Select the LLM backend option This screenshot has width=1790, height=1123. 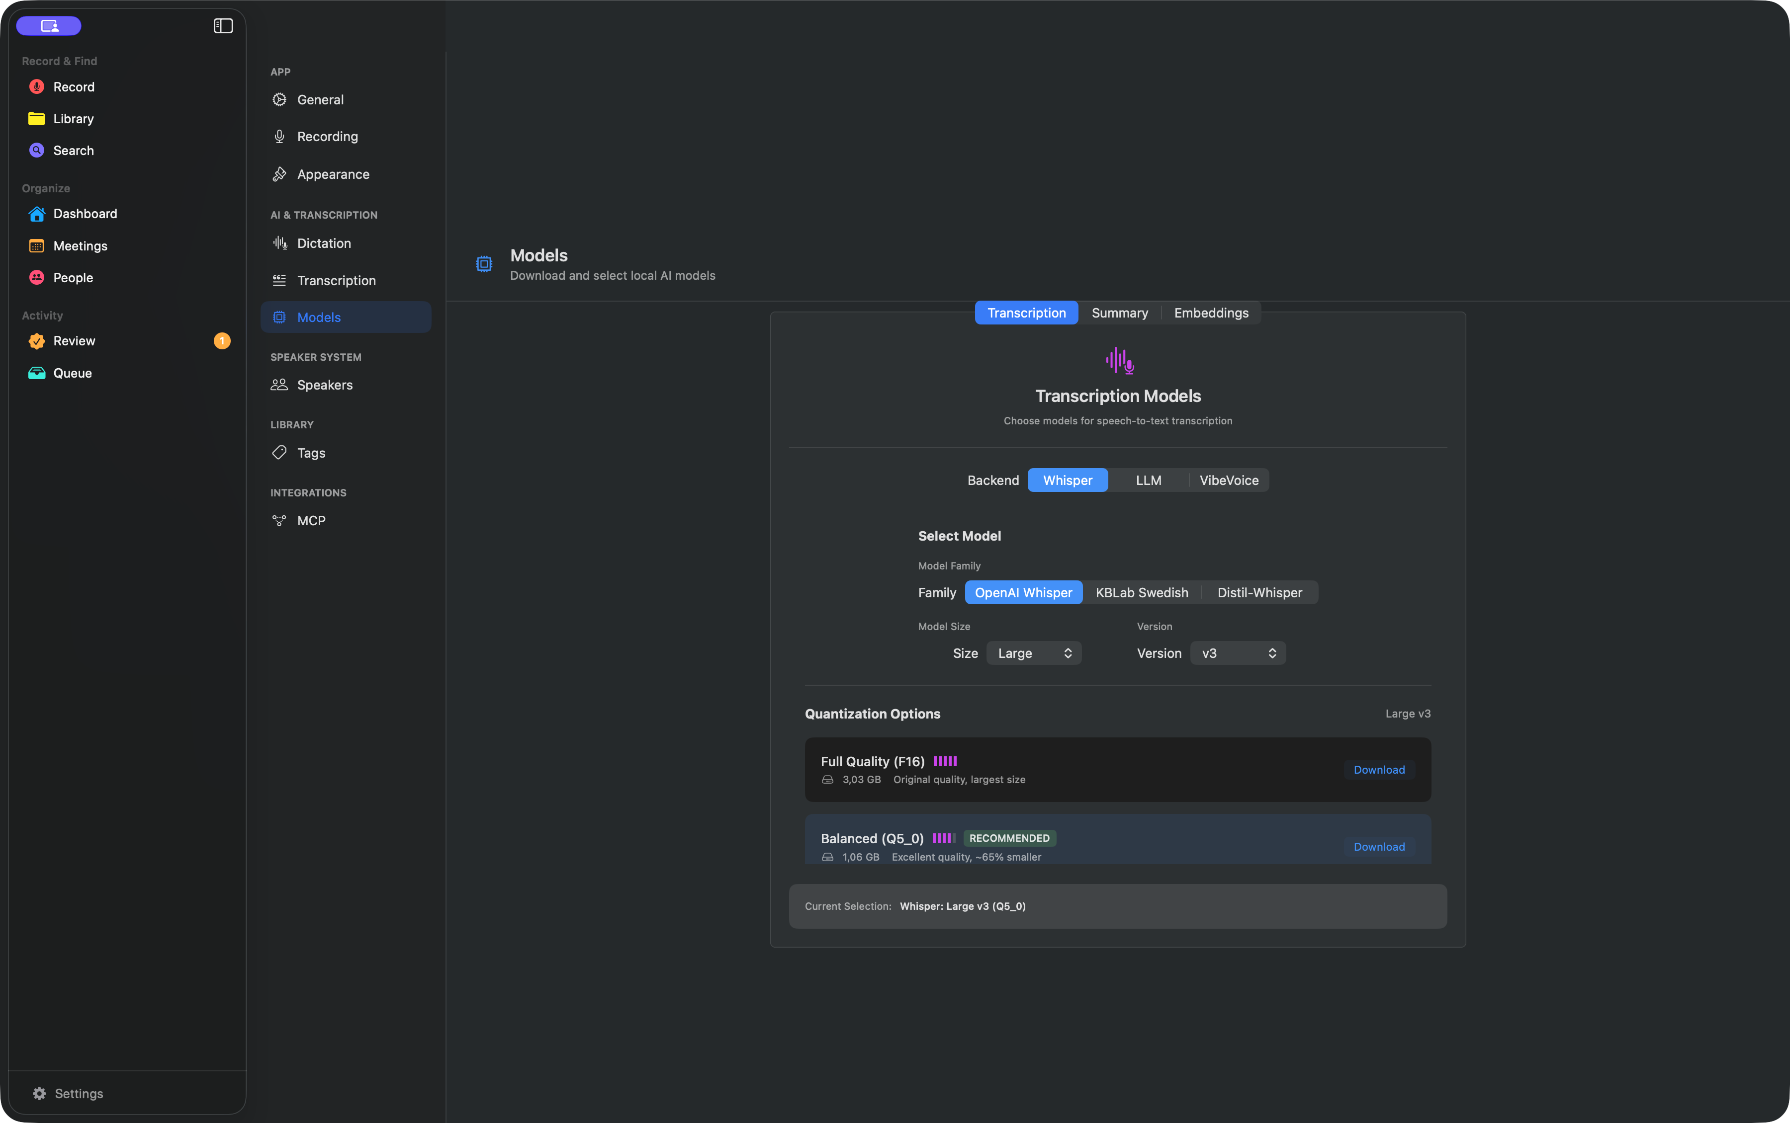point(1148,481)
